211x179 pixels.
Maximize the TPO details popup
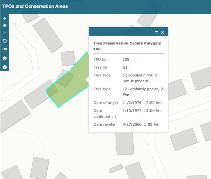(x=156, y=33)
